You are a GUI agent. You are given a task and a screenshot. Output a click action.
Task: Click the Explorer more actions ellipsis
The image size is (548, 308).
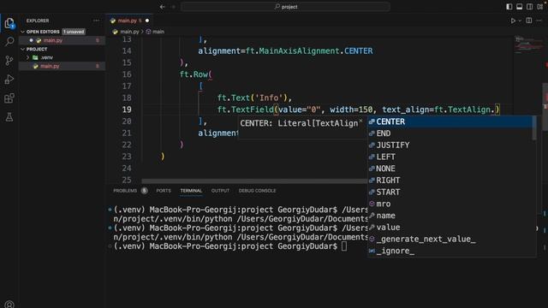coord(96,21)
